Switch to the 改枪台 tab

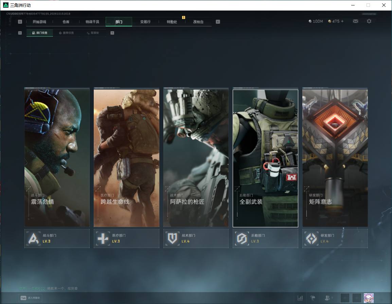click(198, 22)
